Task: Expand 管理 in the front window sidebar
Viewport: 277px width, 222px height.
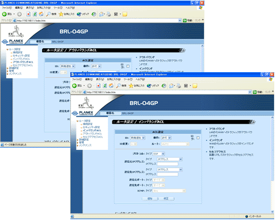Action: coord(78,143)
